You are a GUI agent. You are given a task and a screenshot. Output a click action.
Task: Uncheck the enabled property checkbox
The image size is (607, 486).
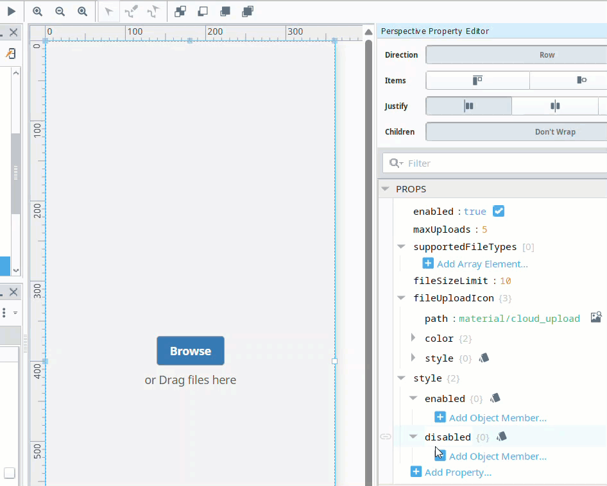point(498,212)
